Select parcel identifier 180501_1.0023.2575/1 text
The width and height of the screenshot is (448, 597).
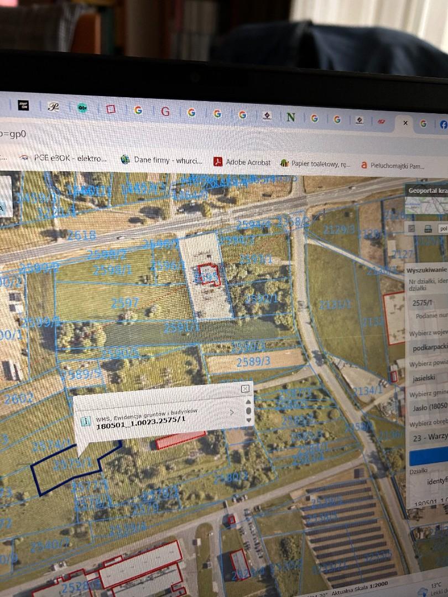(141, 423)
